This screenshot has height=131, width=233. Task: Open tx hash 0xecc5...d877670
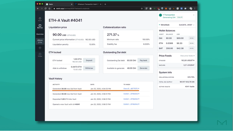tap(131, 88)
